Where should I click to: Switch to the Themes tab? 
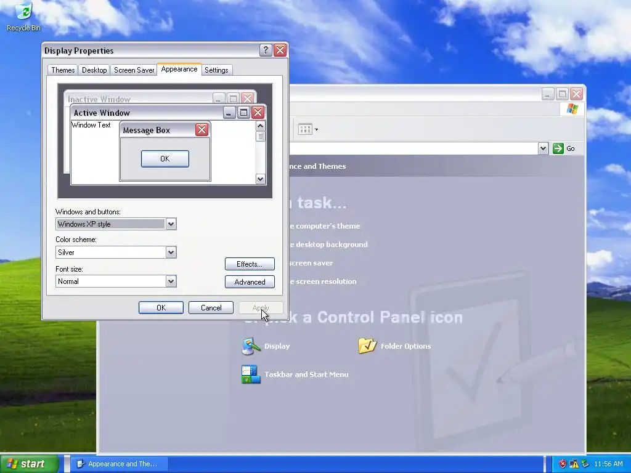tap(63, 70)
